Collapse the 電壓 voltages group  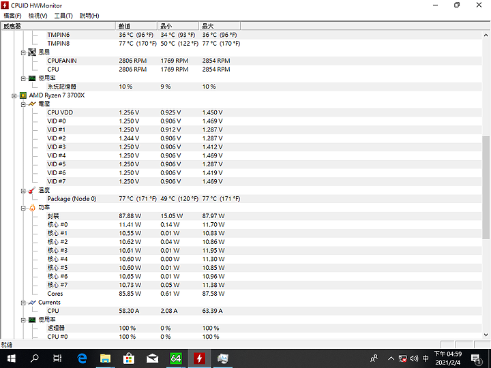pyautogui.click(x=23, y=104)
